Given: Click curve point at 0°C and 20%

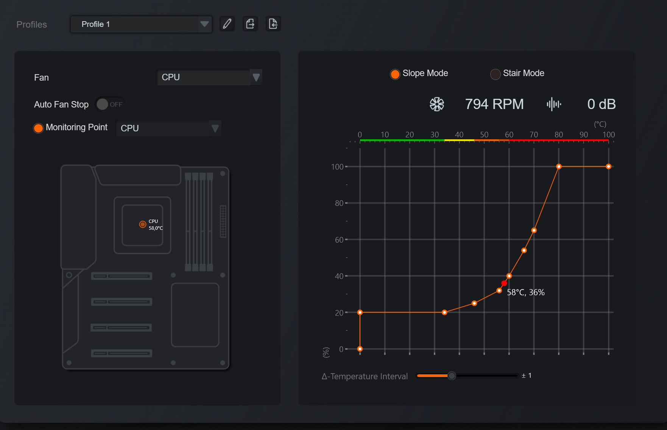Looking at the screenshot, I should 360,312.
